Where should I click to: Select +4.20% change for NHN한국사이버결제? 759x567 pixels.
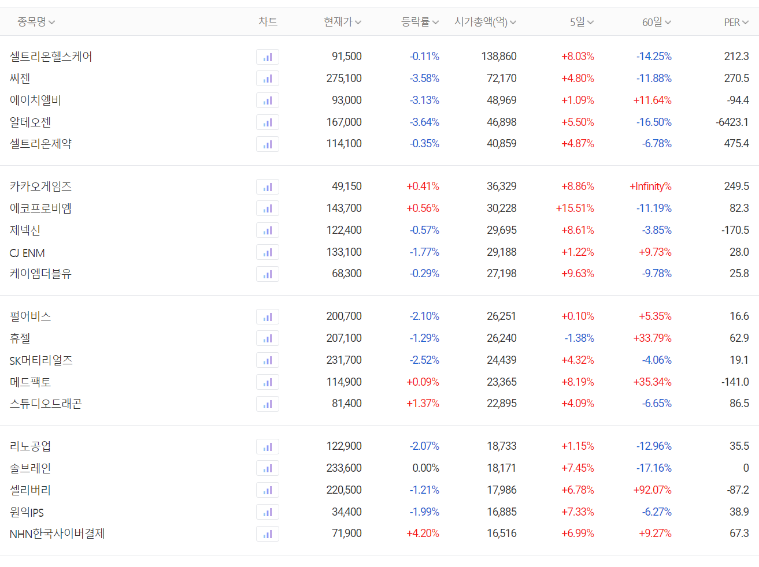tap(423, 534)
